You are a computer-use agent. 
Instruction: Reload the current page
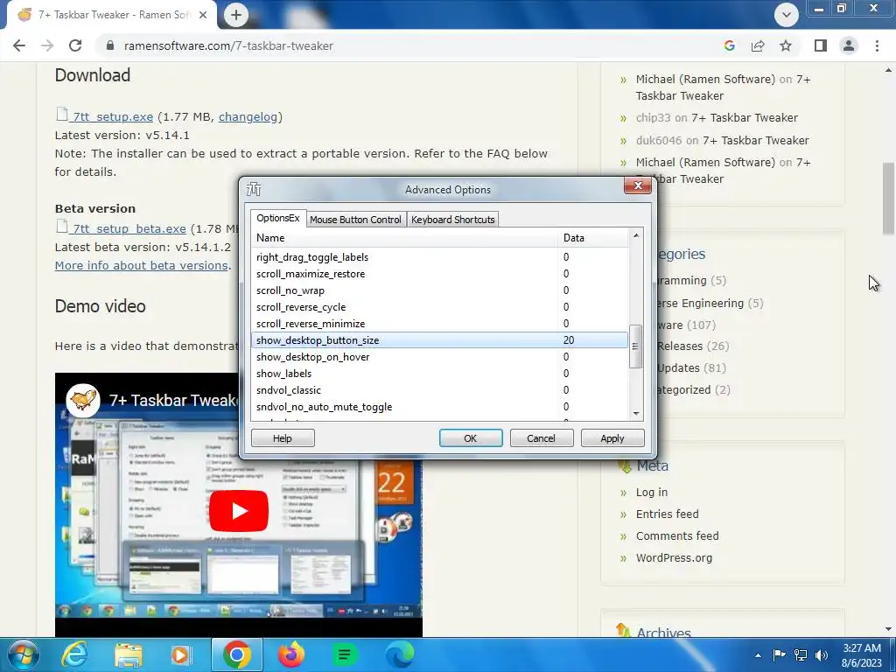coord(75,45)
